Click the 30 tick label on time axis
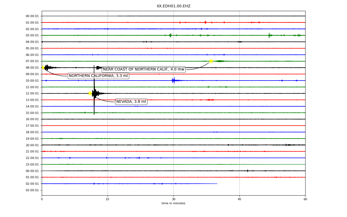The width and height of the screenshot is (347, 217). (x=173, y=199)
